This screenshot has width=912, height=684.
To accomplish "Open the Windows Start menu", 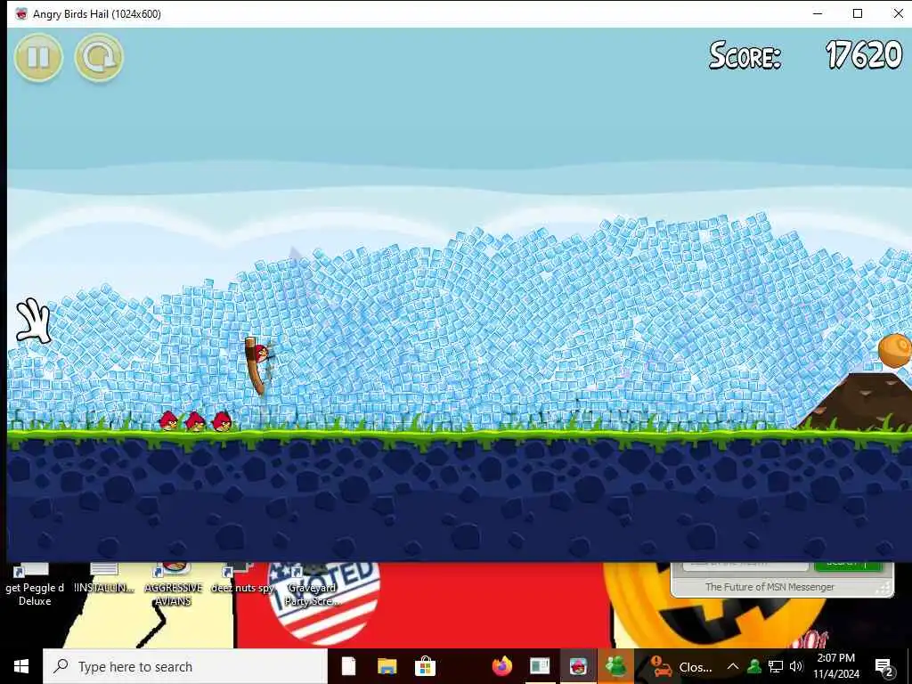I will click(21, 666).
